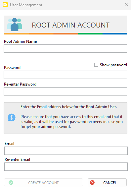Click the green checkmark icon on Create Account
This screenshot has width=131, height=190.
tap(11, 182)
